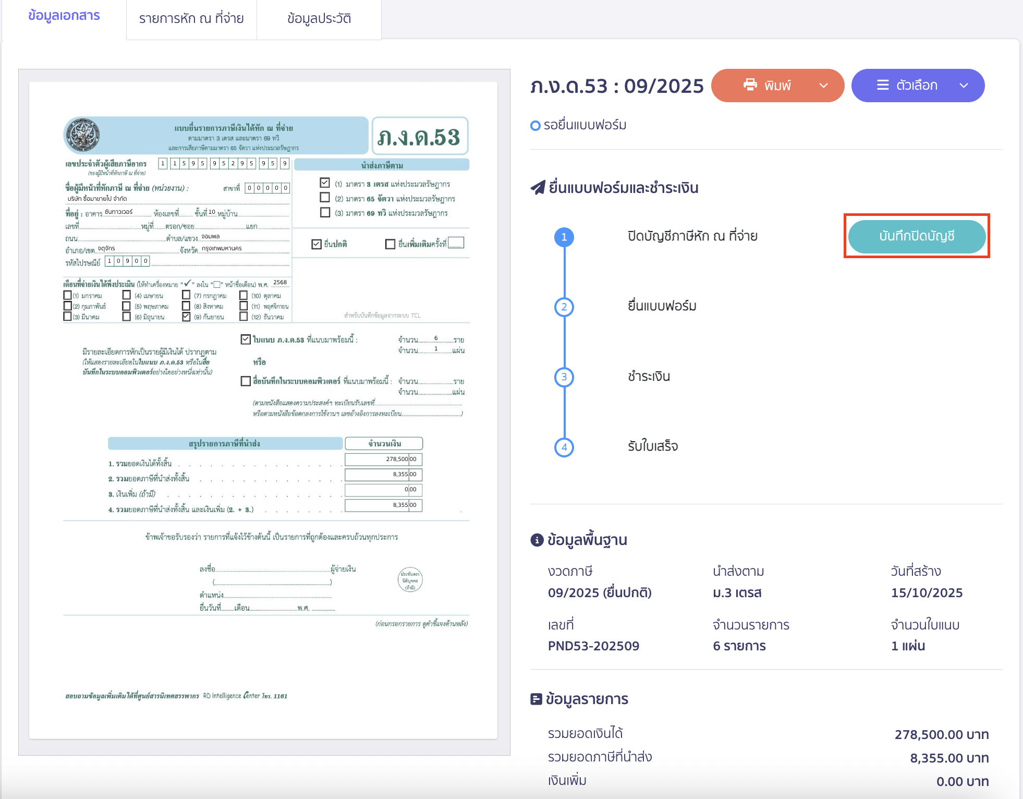This screenshot has height=799, width=1023.
Task: Open the พิมพ์ dropdown chevron
Action: 823,85
